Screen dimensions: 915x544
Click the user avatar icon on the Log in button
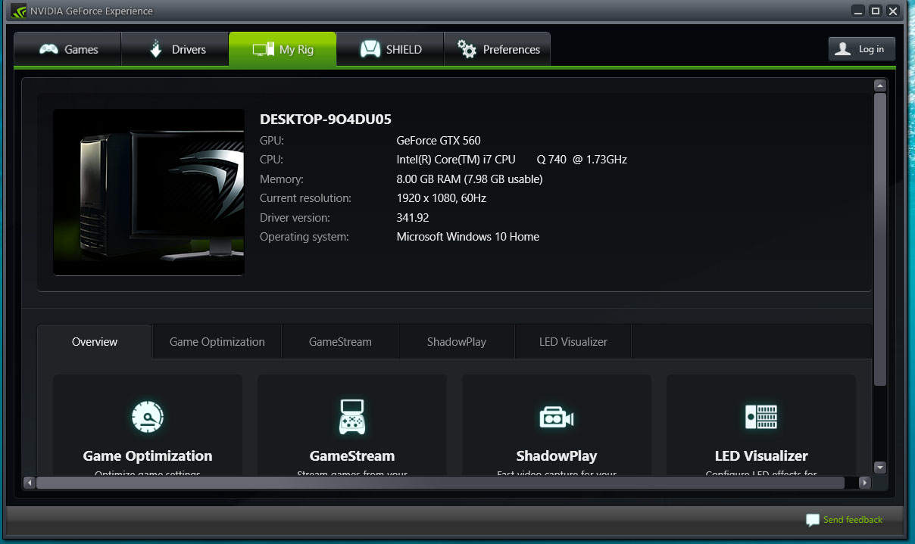click(x=842, y=49)
